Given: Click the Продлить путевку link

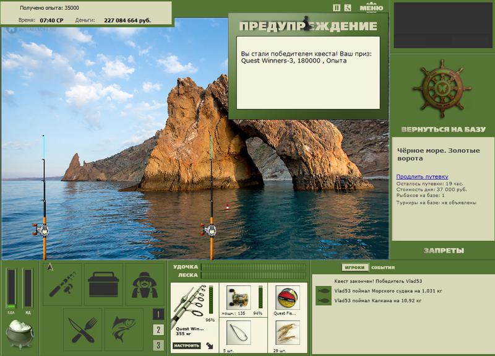Looking at the screenshot, I should (422, 176).
